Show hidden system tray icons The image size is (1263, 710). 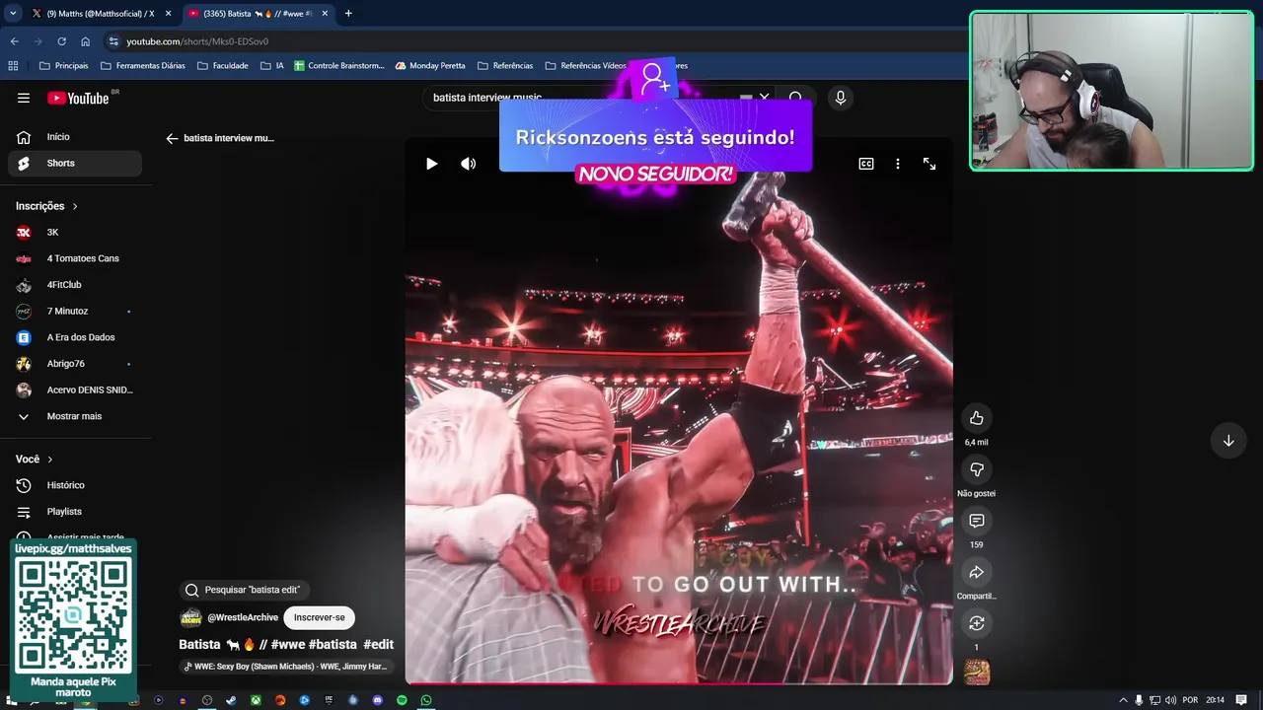pos(1123,700)
